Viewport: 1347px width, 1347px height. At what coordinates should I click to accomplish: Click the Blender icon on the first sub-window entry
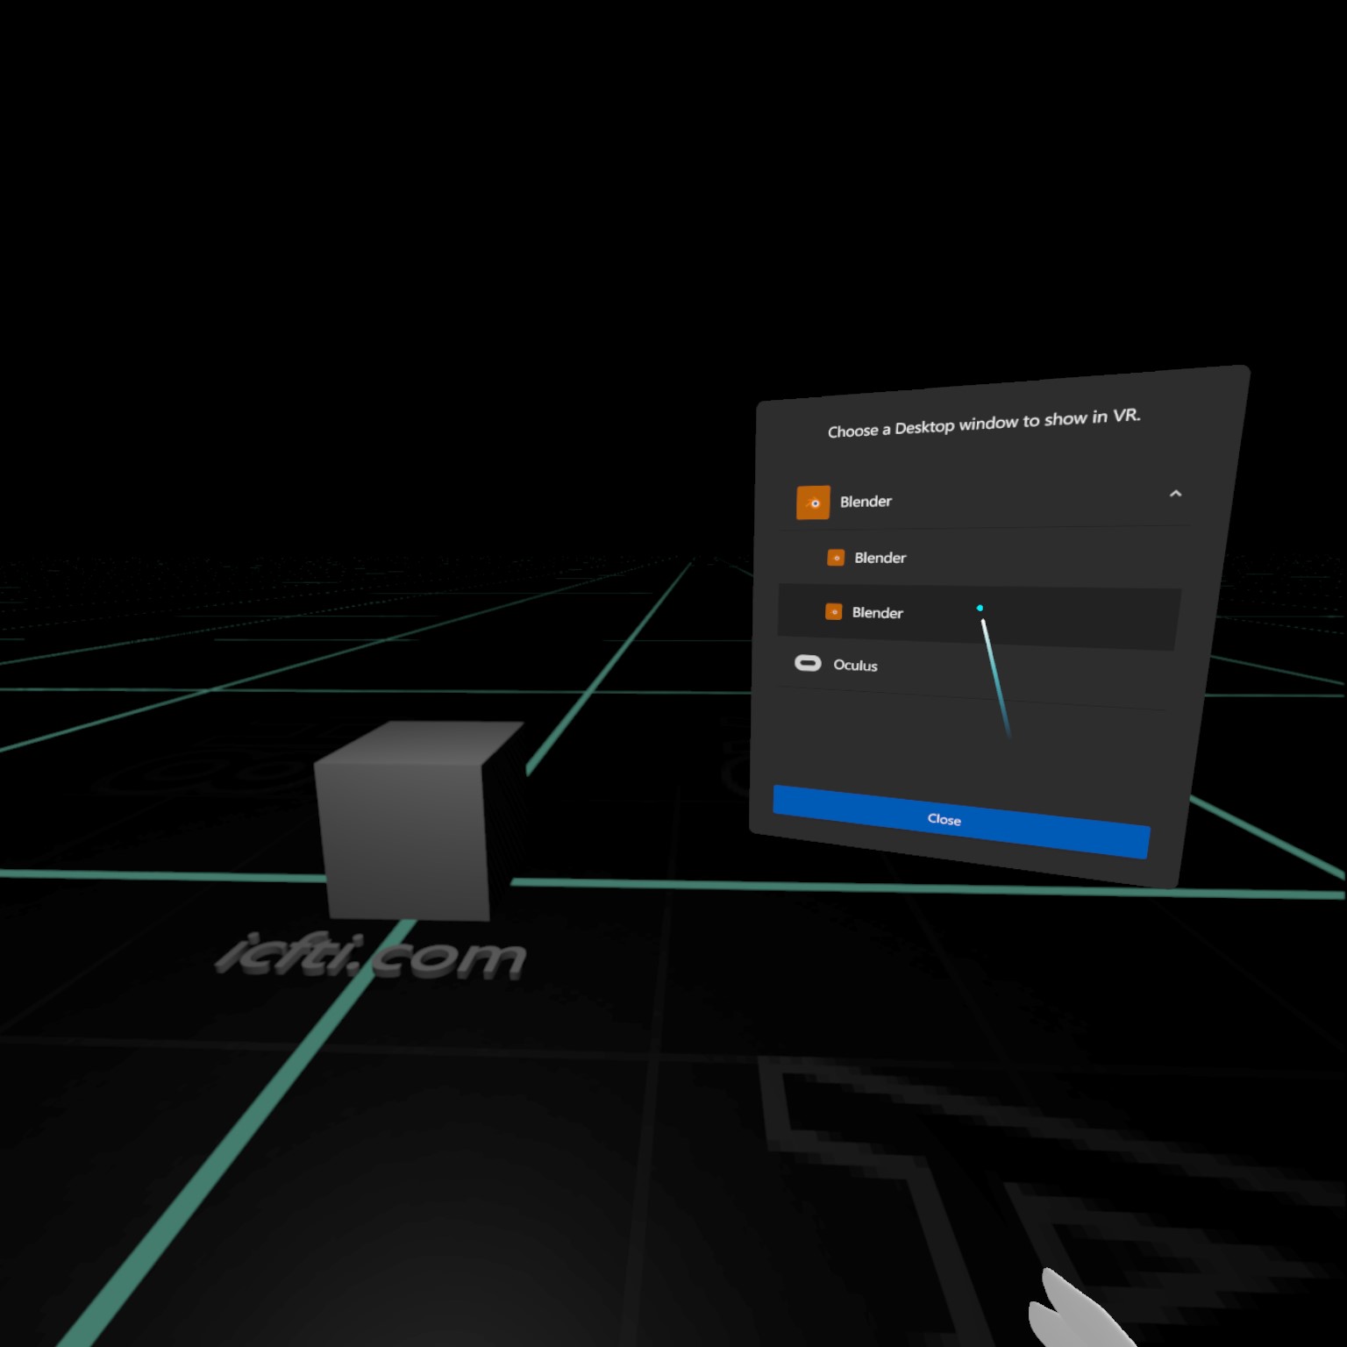[x=834, y=557]
